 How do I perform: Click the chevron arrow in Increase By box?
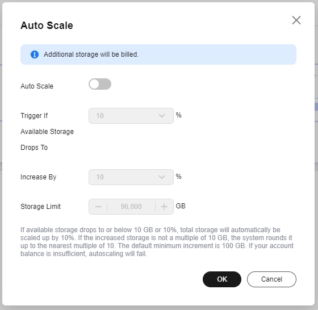click(162, 177)
